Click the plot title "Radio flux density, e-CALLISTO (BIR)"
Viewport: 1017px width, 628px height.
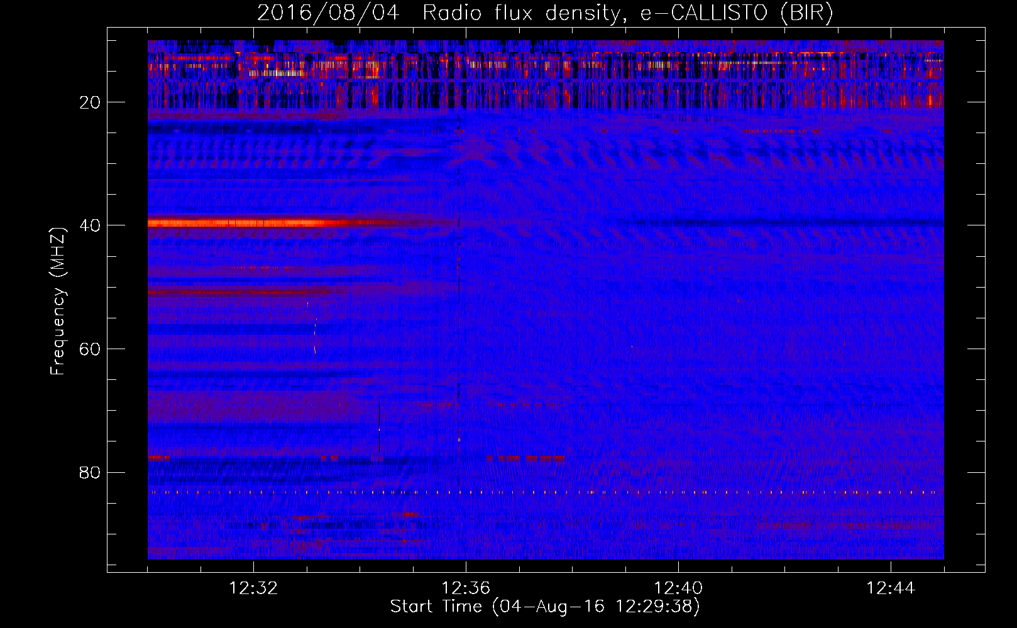tap(627, 13)
